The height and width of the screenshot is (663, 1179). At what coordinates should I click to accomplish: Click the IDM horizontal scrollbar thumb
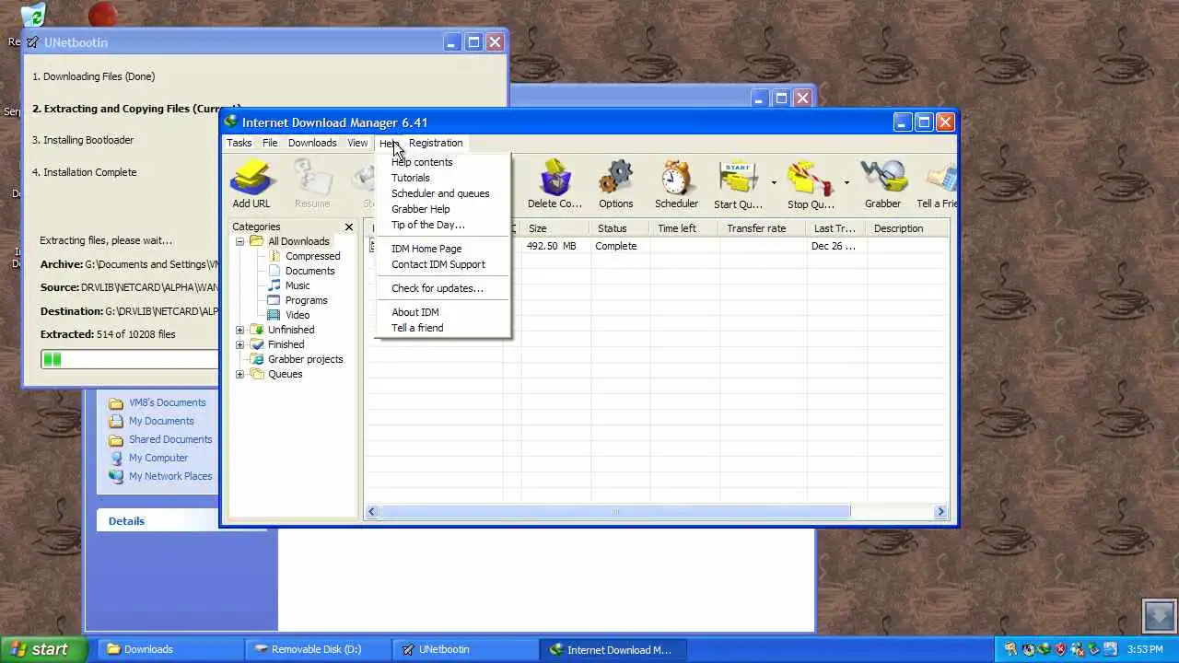[x=614, y=512]
